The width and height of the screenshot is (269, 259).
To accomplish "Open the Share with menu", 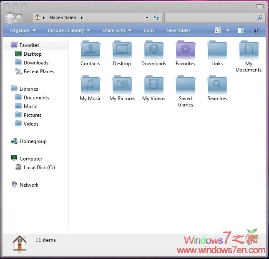I will 117,30.
